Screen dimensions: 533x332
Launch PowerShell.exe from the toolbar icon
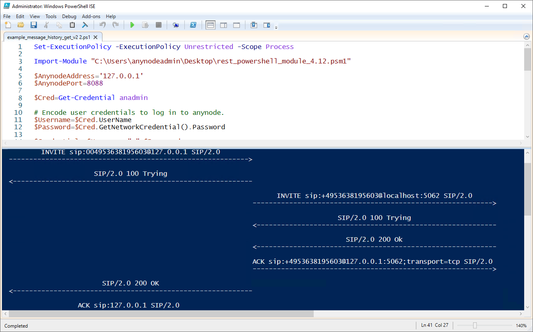click(x=193, y=24)
